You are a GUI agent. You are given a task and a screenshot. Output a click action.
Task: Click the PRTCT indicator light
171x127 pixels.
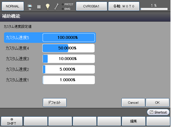coord(63,4)
